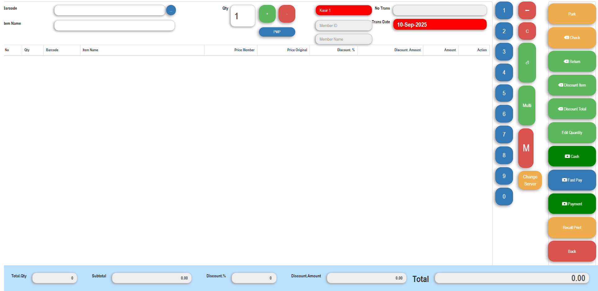Click the red M button

526,148
